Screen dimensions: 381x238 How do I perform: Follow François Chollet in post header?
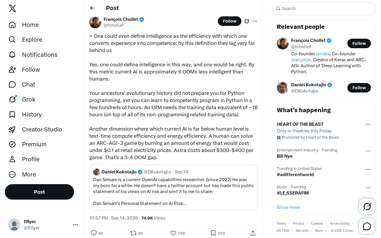tap(229, 21)
